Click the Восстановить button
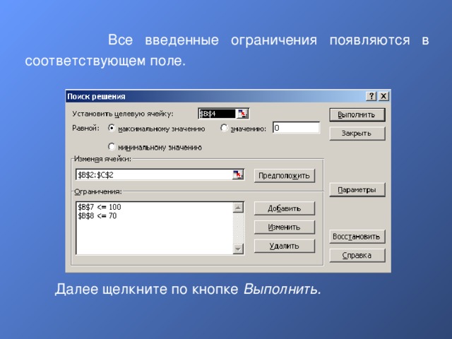The height and width of the screenshot is (339, 452). pyautogui.click(x=357, y=237)
